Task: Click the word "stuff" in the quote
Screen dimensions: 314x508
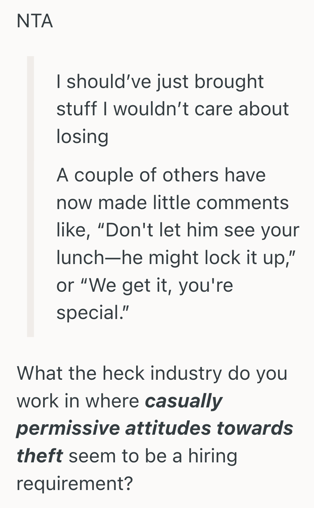Action: pos(77,109)
